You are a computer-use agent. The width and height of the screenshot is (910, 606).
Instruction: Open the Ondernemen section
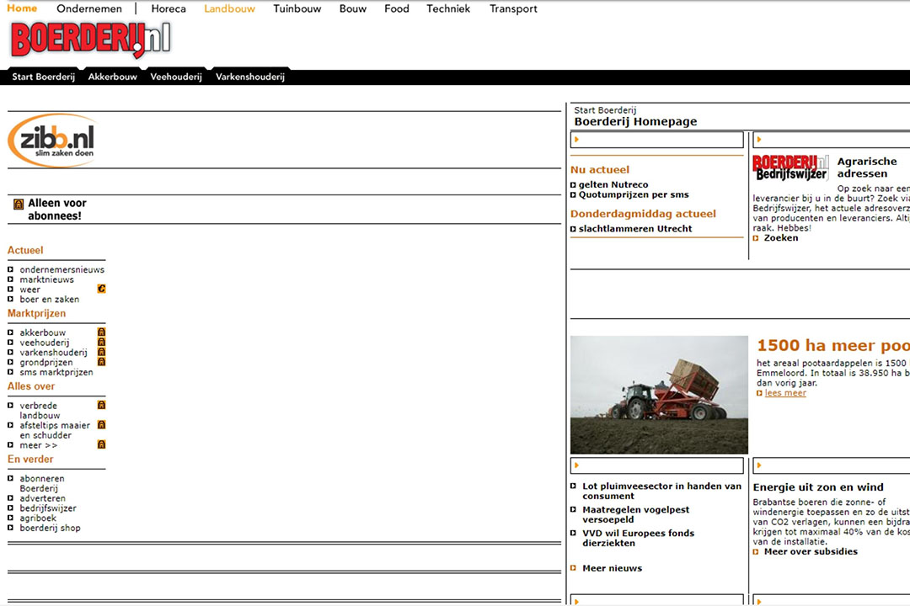tap(89, 8)
